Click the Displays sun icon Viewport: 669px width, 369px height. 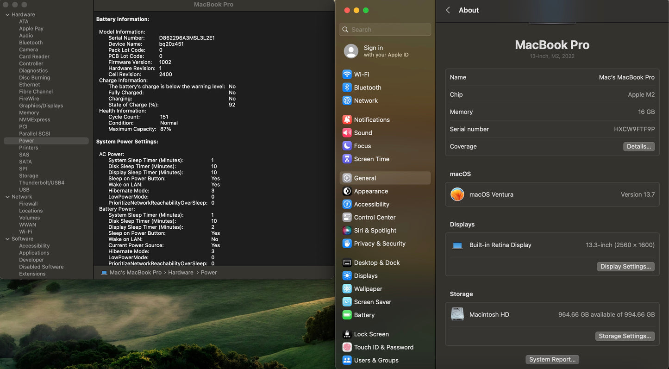click(347, 275)
